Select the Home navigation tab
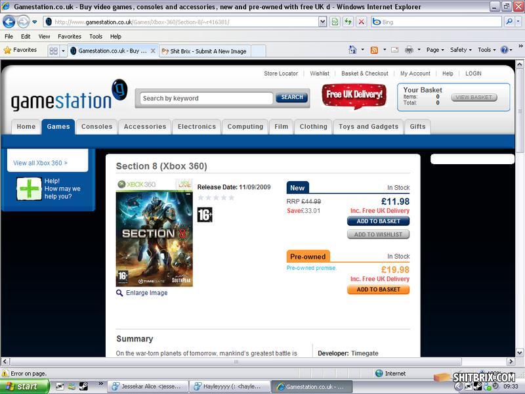Screen dimensions: 525x394 pos(26,127)
